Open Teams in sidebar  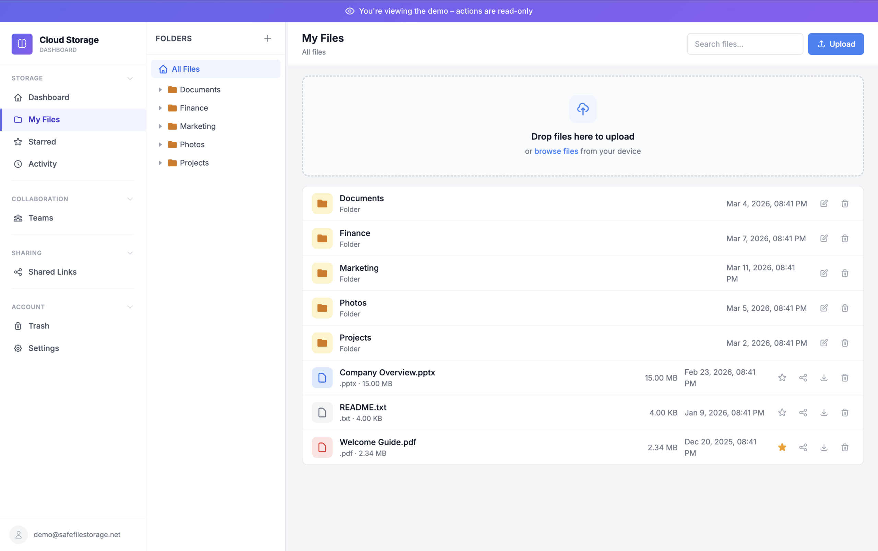(x=73, y=218)
